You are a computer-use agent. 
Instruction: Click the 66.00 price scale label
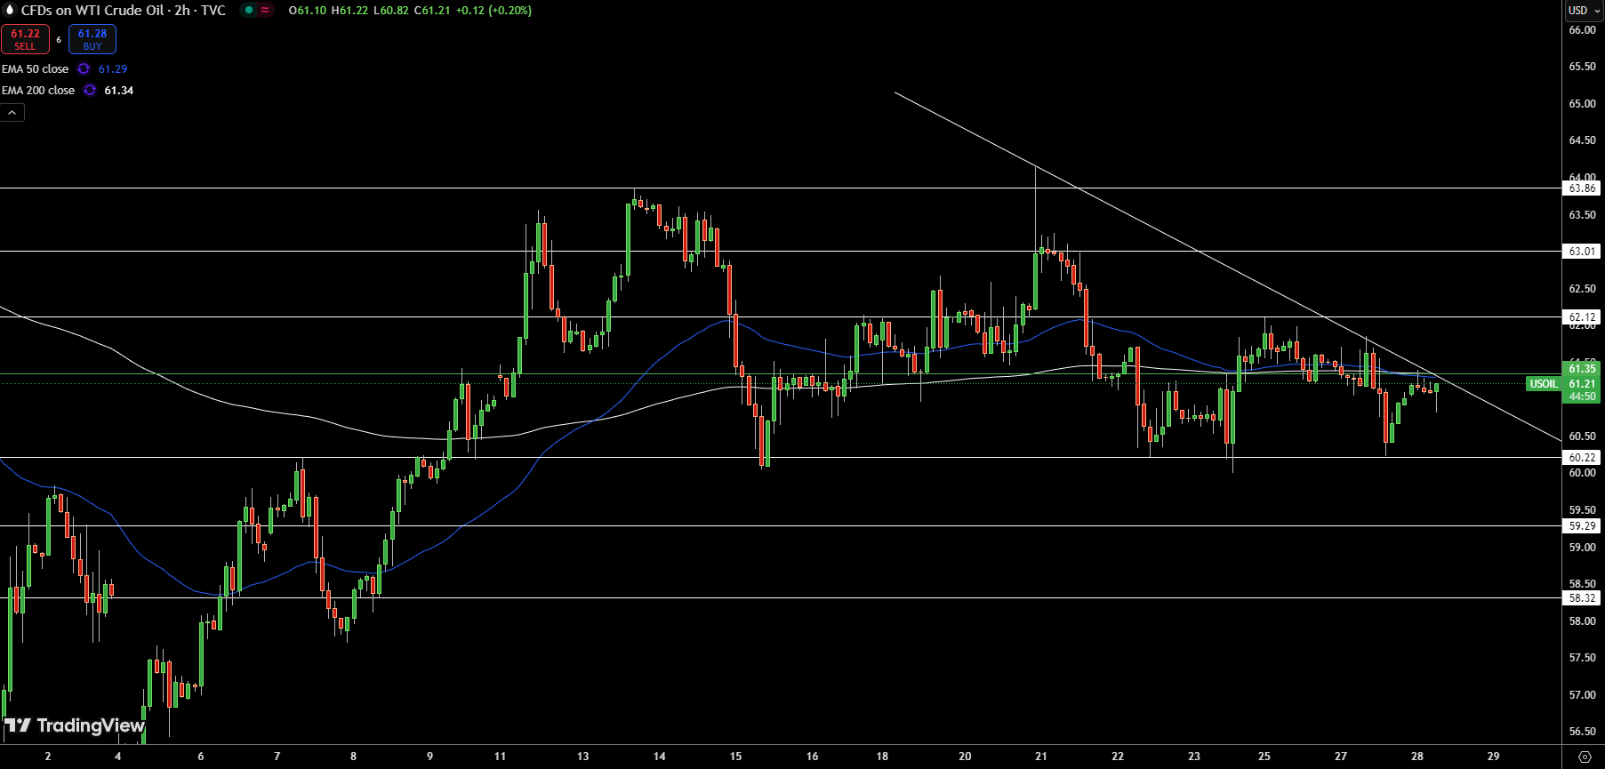pyautogui.click(x=1582, y=30)
